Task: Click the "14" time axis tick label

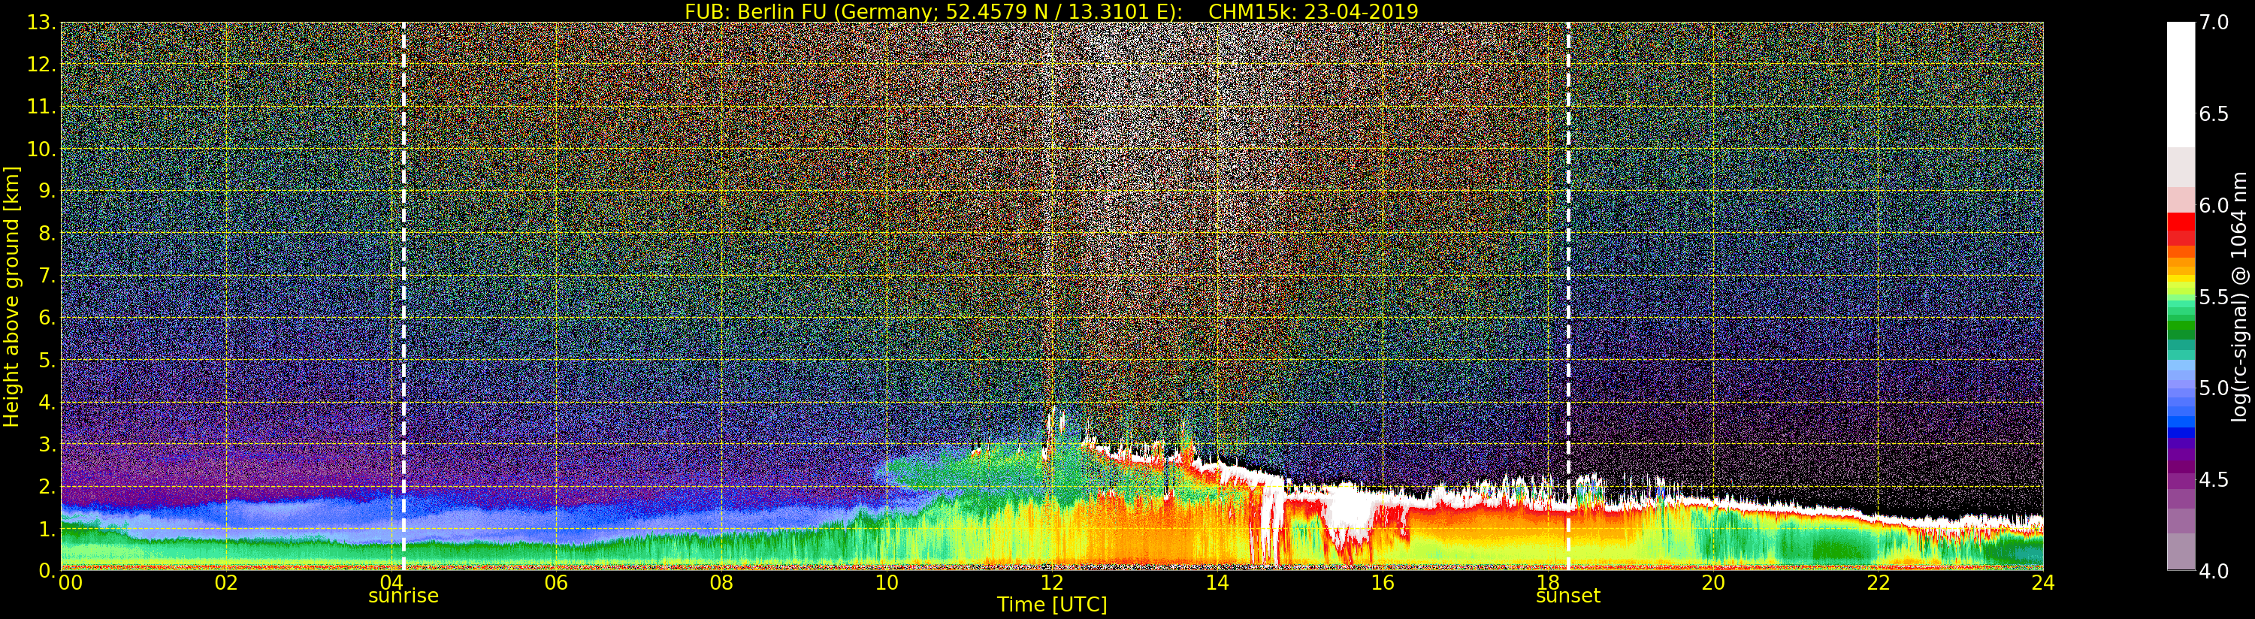Action: pyautogui.click(x=1217, y=582)
